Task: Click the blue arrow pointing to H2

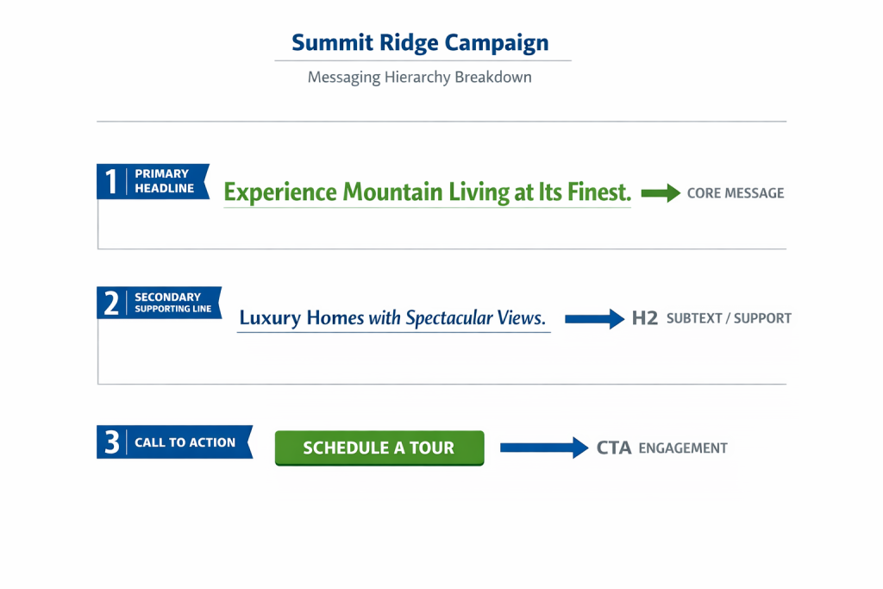Action: tap(594, 319)
